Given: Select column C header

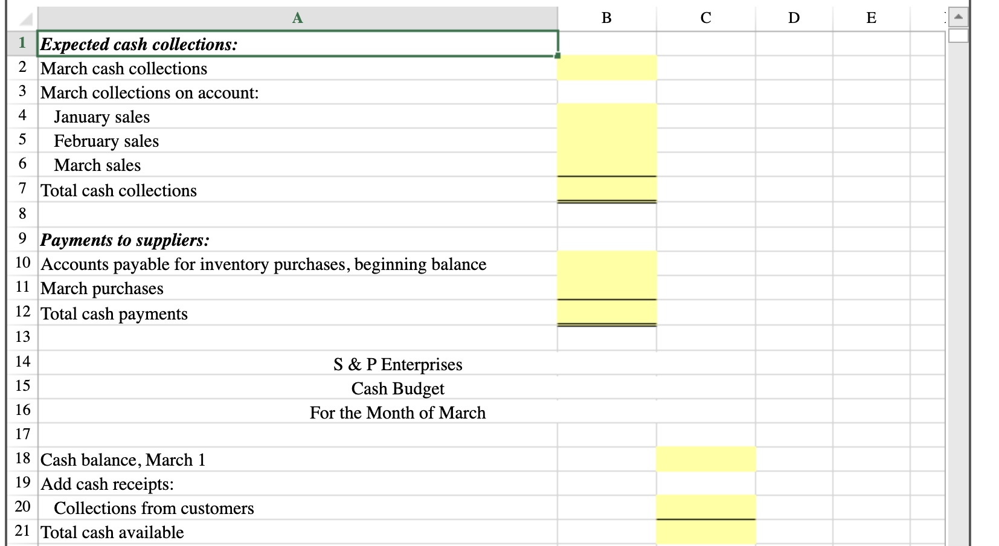Looking at the screenshot, I should 705,18.
